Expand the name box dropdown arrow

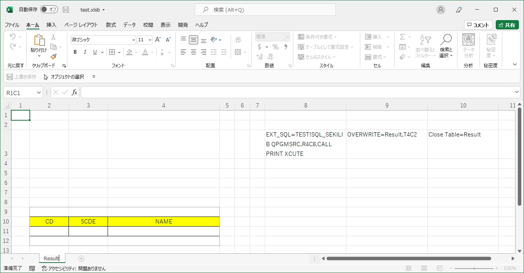39,92
